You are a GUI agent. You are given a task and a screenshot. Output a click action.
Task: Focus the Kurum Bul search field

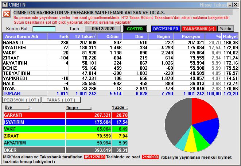point(44,29)
